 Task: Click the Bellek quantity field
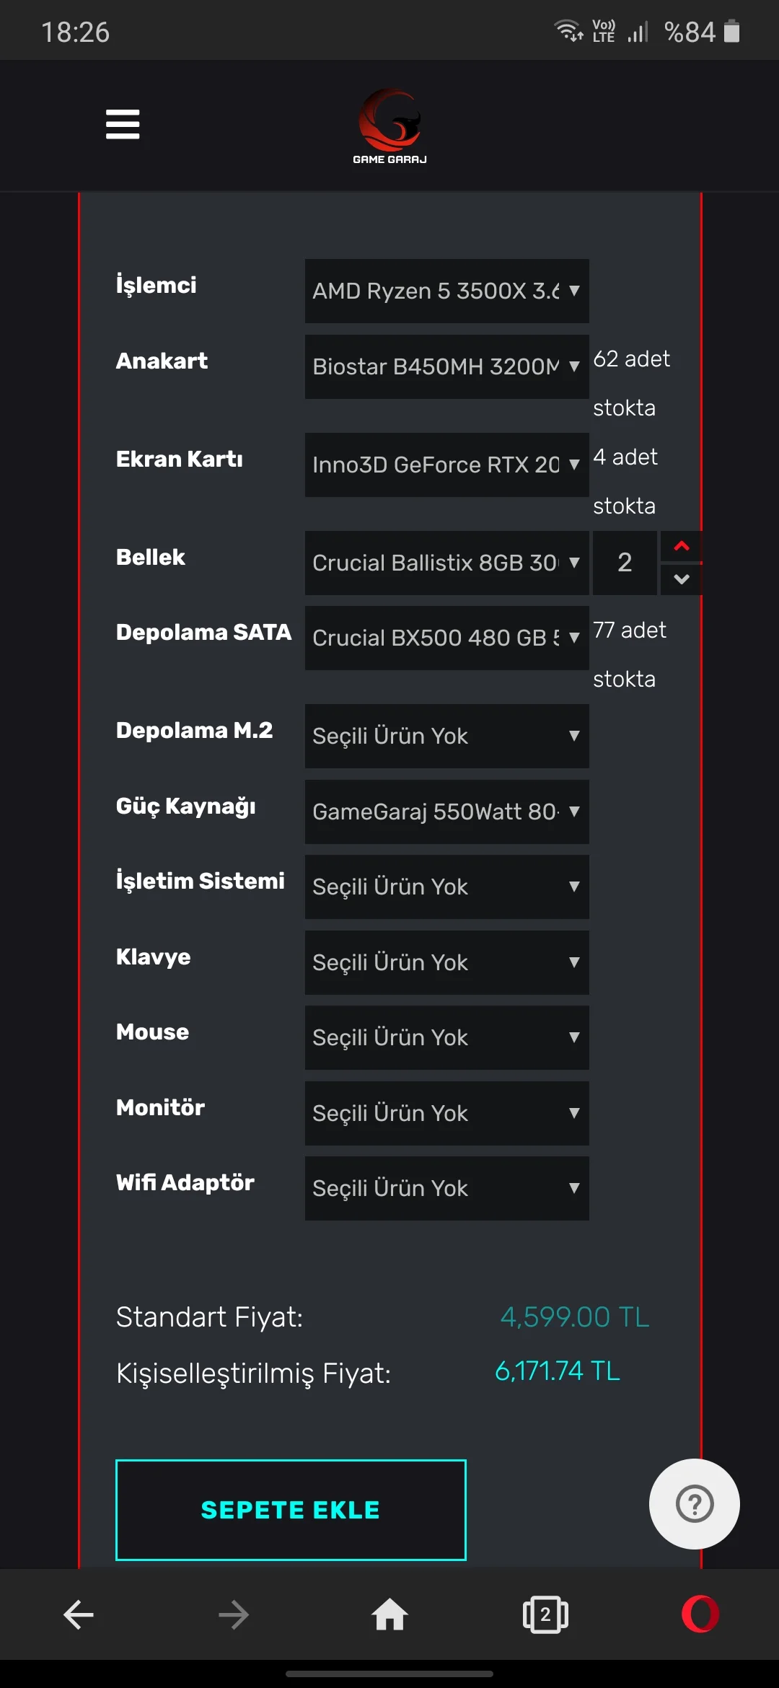click(x=625, y=563)
